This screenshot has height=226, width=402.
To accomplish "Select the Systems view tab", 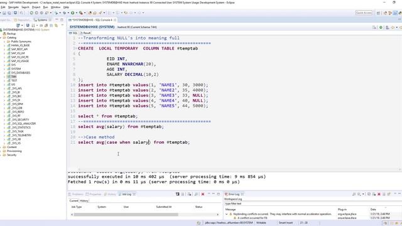I will tap(42, 20).
